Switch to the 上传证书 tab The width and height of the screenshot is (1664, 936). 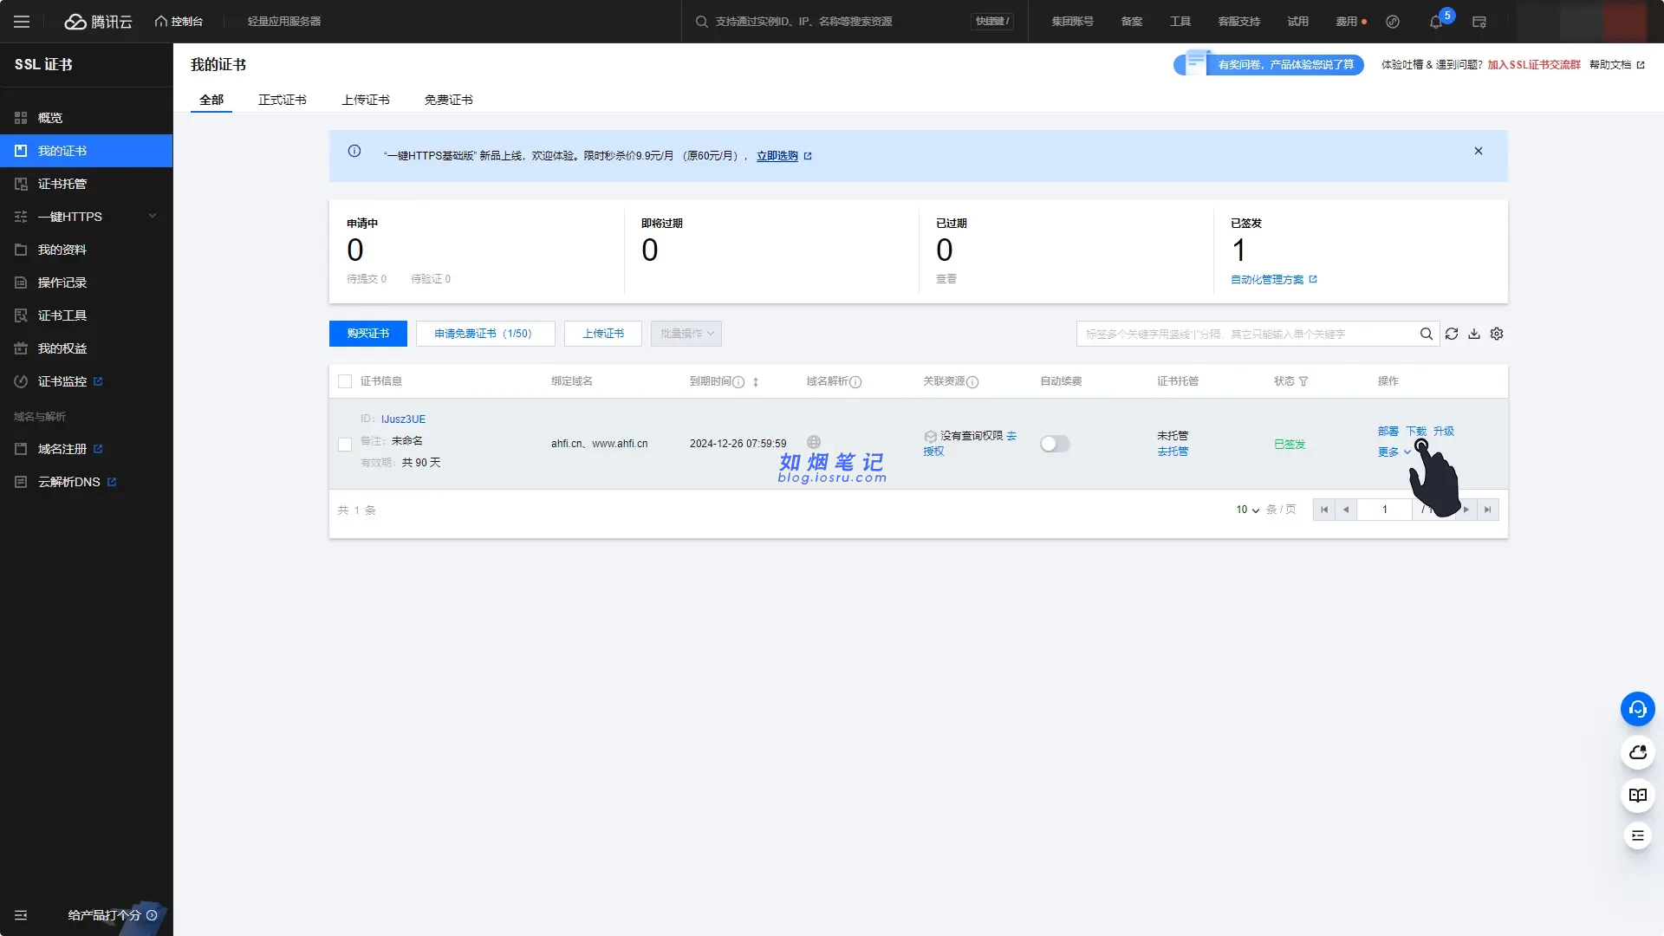click(366, 100)
